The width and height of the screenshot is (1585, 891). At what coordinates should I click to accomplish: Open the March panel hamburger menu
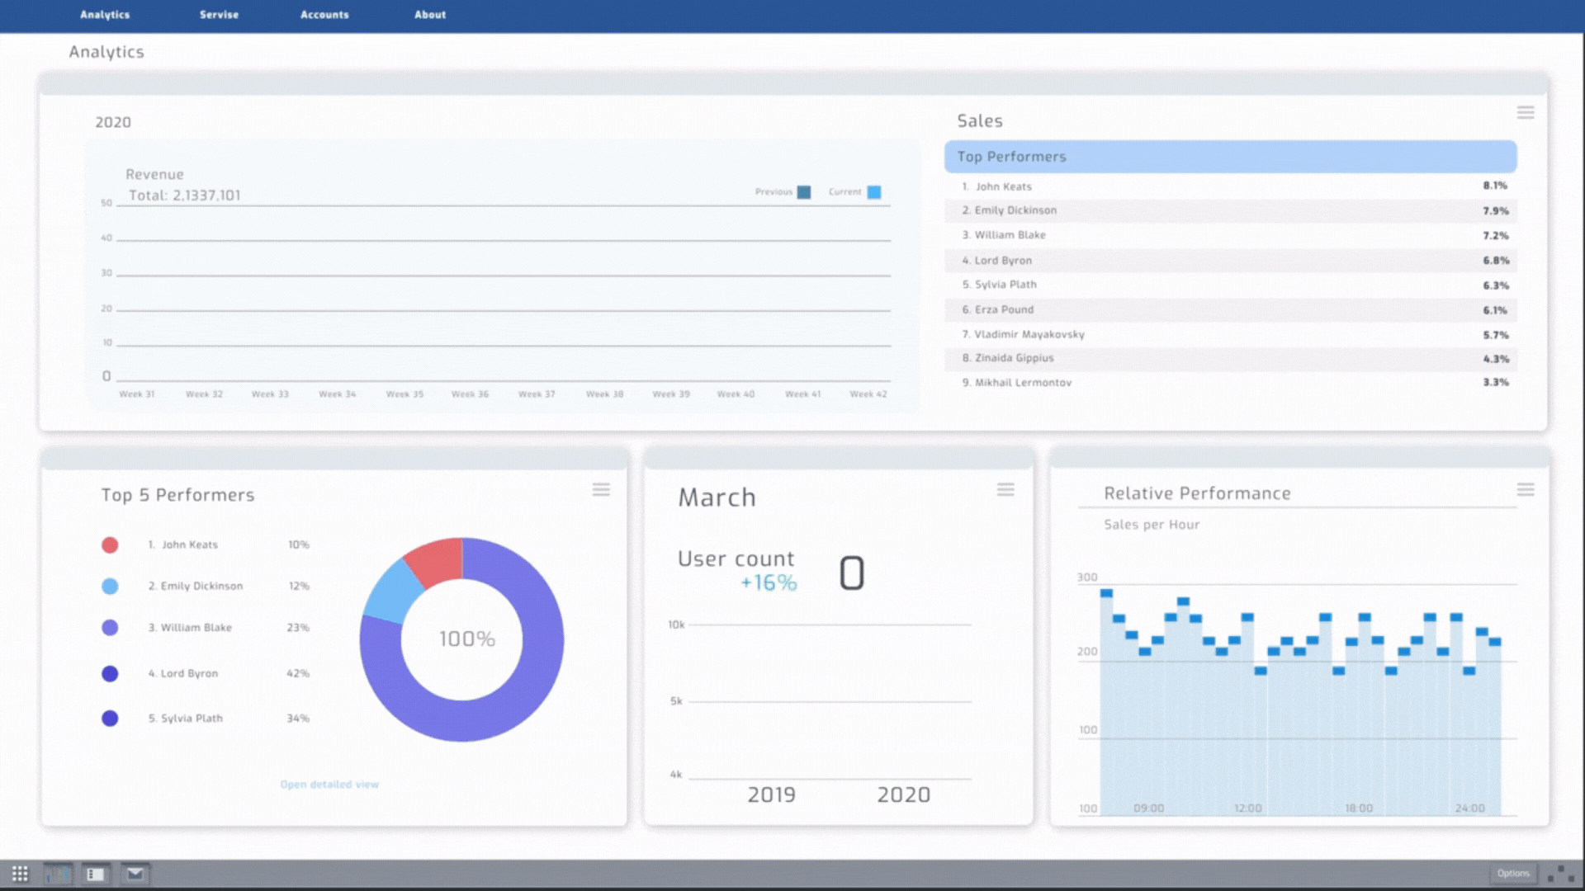1005,490
